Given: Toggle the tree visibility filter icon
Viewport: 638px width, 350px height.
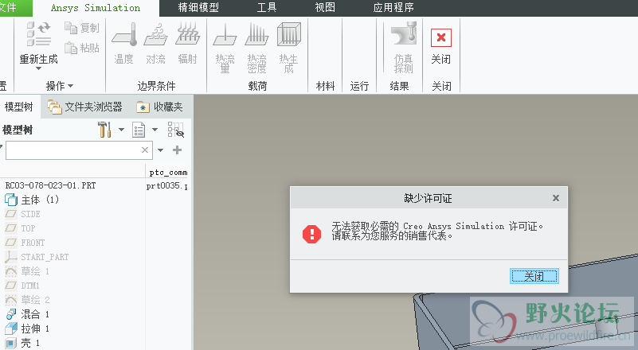Looking at the screenshot, I should [176, 130].
